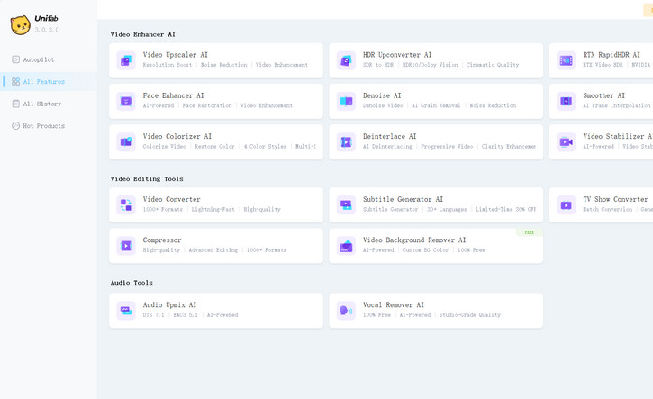Screen dimensions: 653x399
Task: Select the All Features menu item
Action: 49,82
